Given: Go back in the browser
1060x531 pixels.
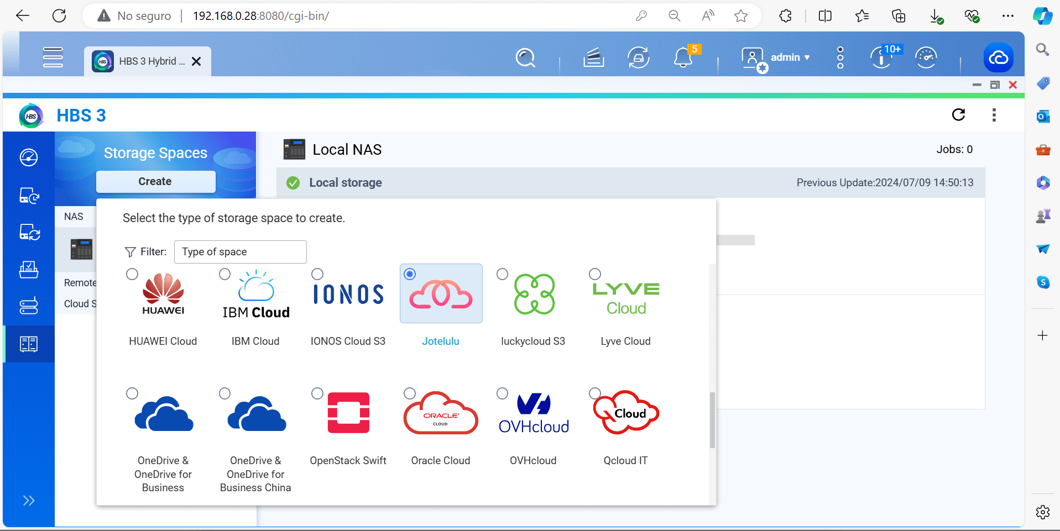Looking at the screenshot, I should pos(23,16).
